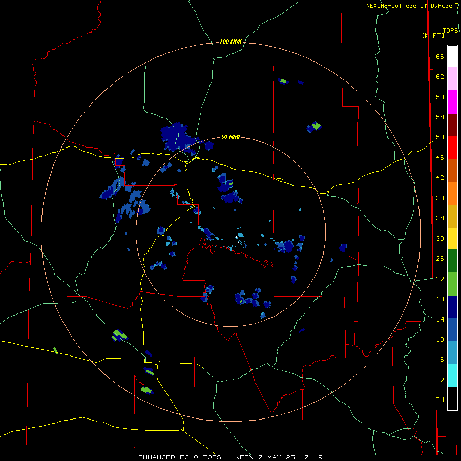Click legend value 50
461x461 pixels.
(x=440, y=137)
